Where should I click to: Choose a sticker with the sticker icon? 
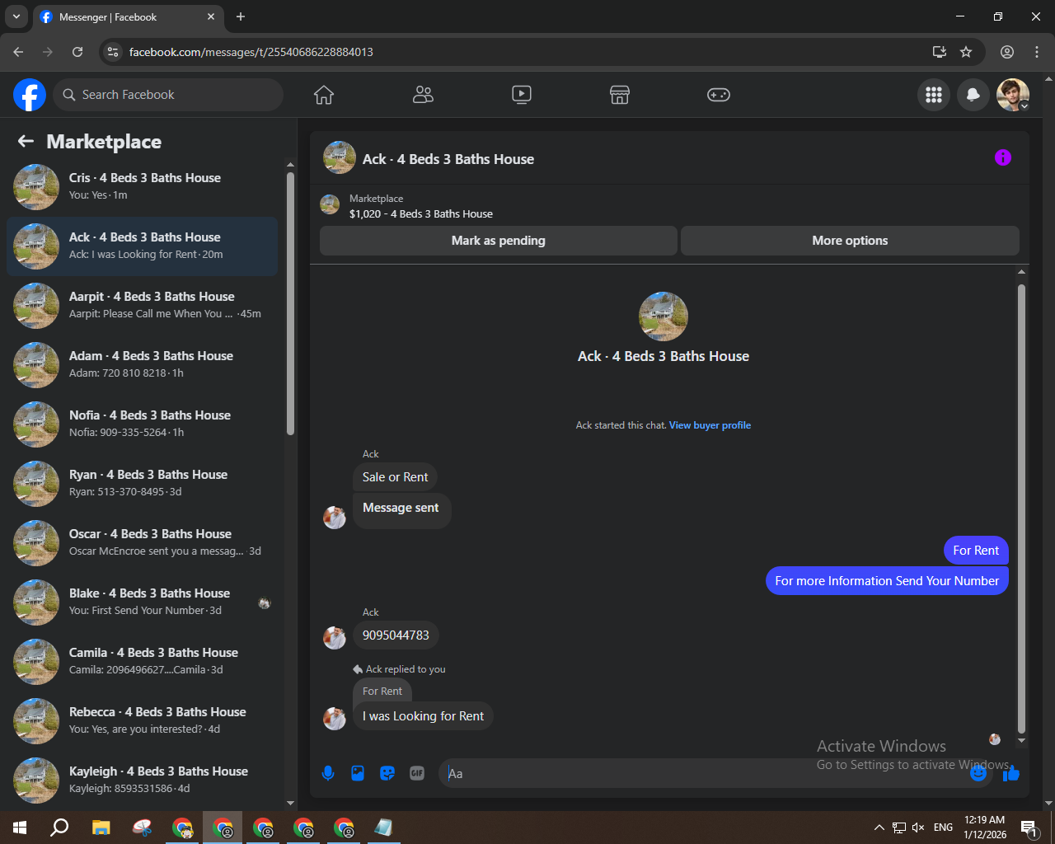coord(387,773)
